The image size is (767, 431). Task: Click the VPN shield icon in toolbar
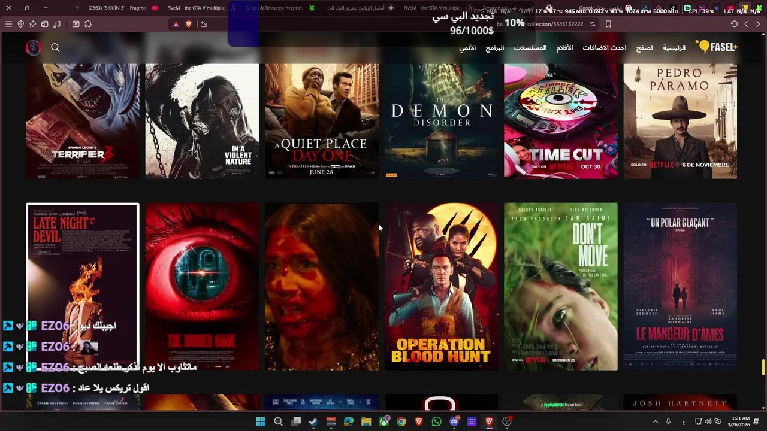coord(20,24)
